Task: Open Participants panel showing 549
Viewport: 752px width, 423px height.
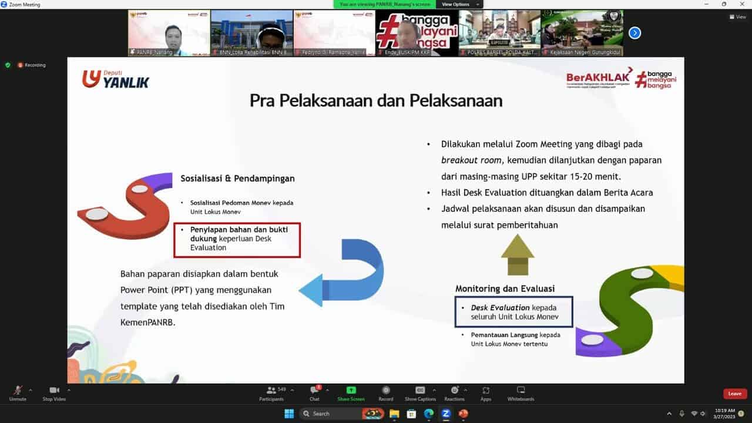Action: pyautogui.click(x=271, y=393)
